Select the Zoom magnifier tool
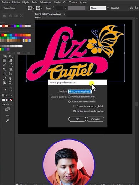The width and height of the screenshot is (139, 185). (x=10, y=83)
